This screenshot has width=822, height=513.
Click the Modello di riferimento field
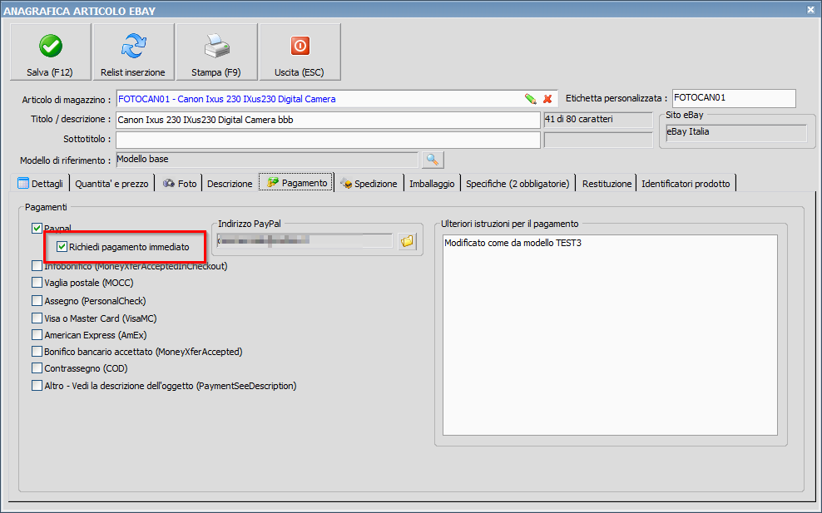tap(267, 160)
